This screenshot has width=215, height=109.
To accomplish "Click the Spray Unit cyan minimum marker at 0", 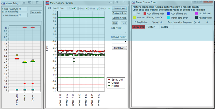I will coord(17,90).
